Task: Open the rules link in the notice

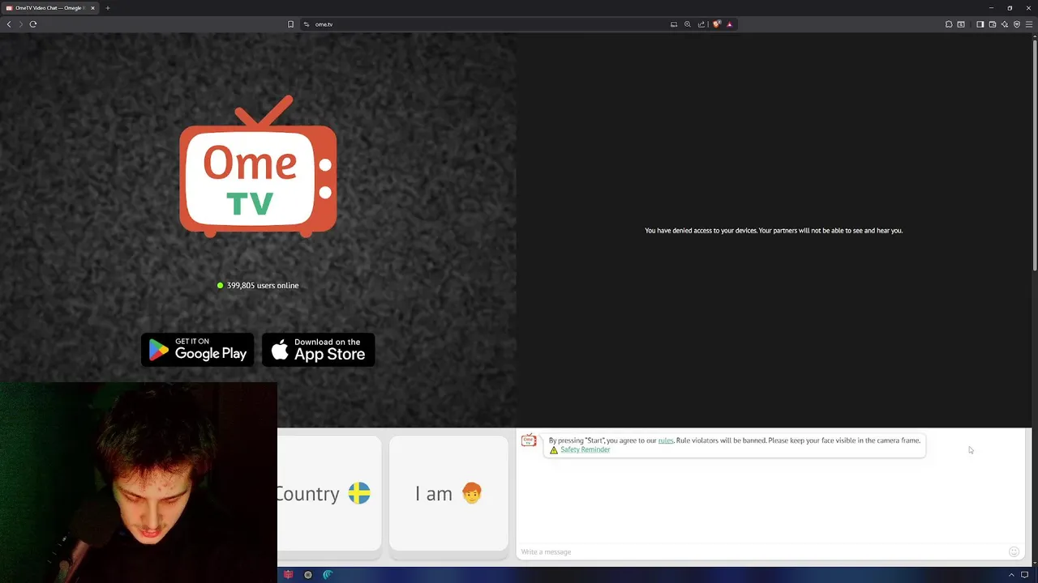Action: click(666, 440)
